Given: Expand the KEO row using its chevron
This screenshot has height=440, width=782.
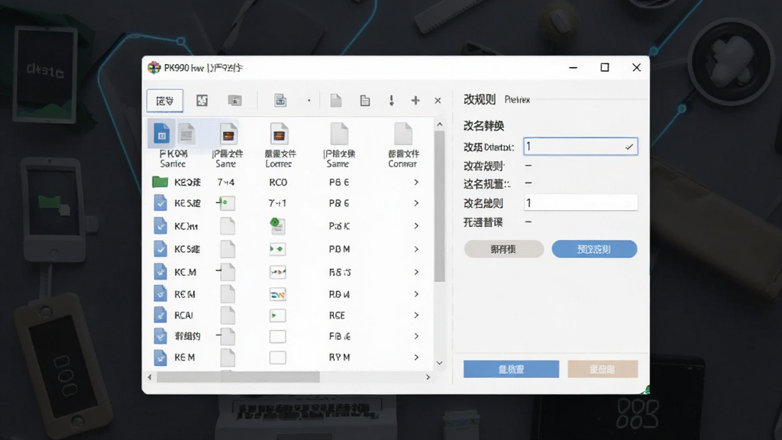Looking at the screenshot, I should tap(416, 183).
